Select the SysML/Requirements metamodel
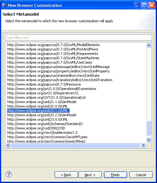Screen dimensions: 157x183 53,54
